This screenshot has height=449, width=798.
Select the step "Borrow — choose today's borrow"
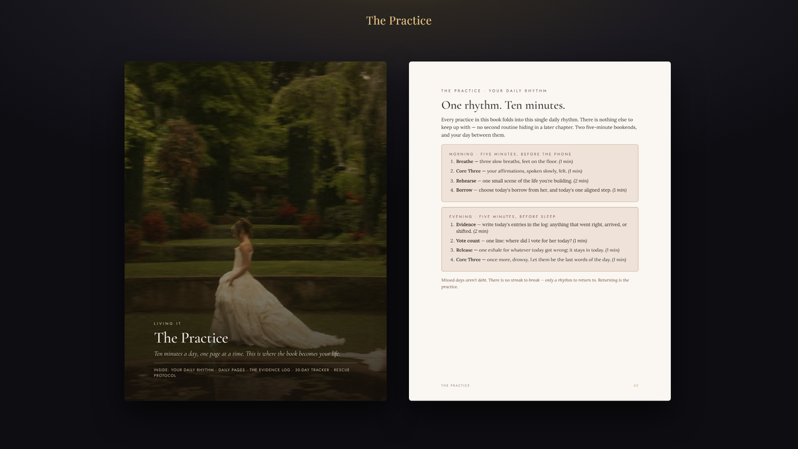coord(538,190)
